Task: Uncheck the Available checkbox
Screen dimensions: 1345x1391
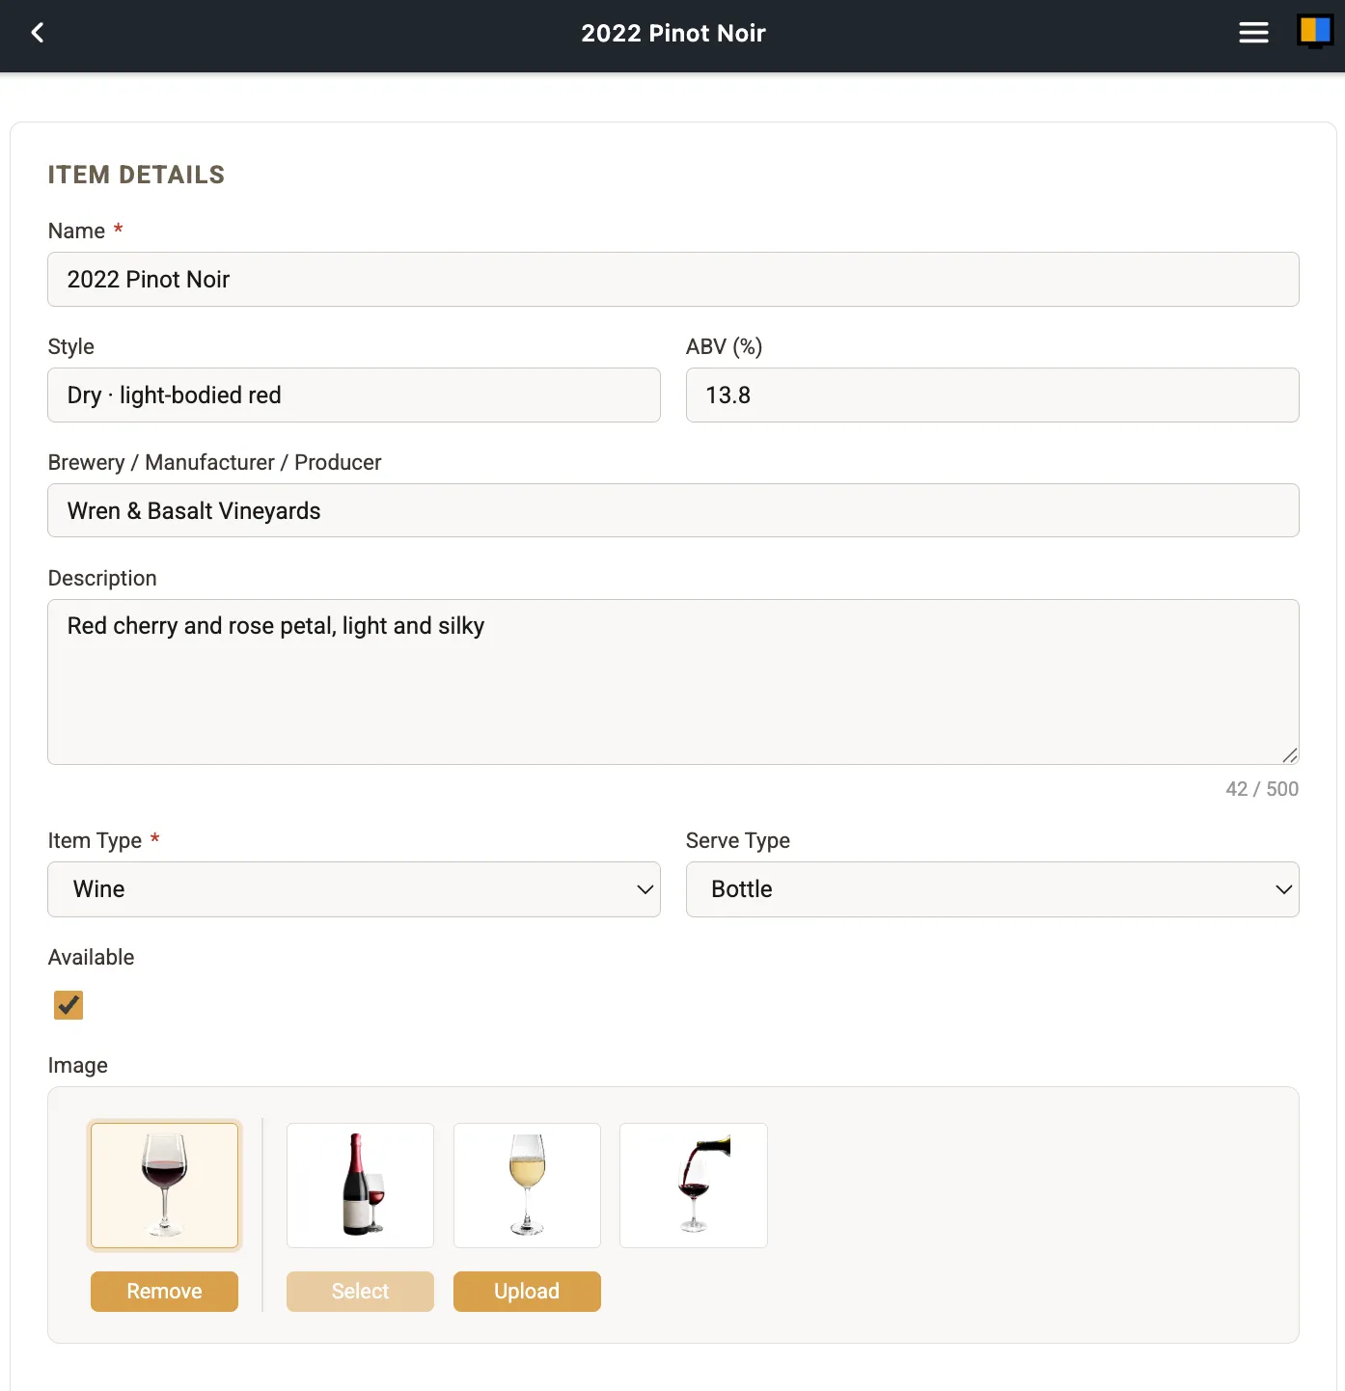Action: 69,1005
